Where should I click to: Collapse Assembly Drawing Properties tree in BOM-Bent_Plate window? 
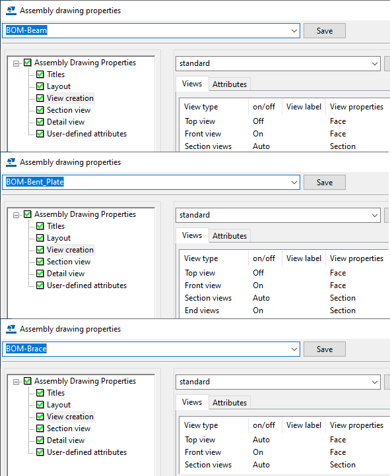pos(16,215)
